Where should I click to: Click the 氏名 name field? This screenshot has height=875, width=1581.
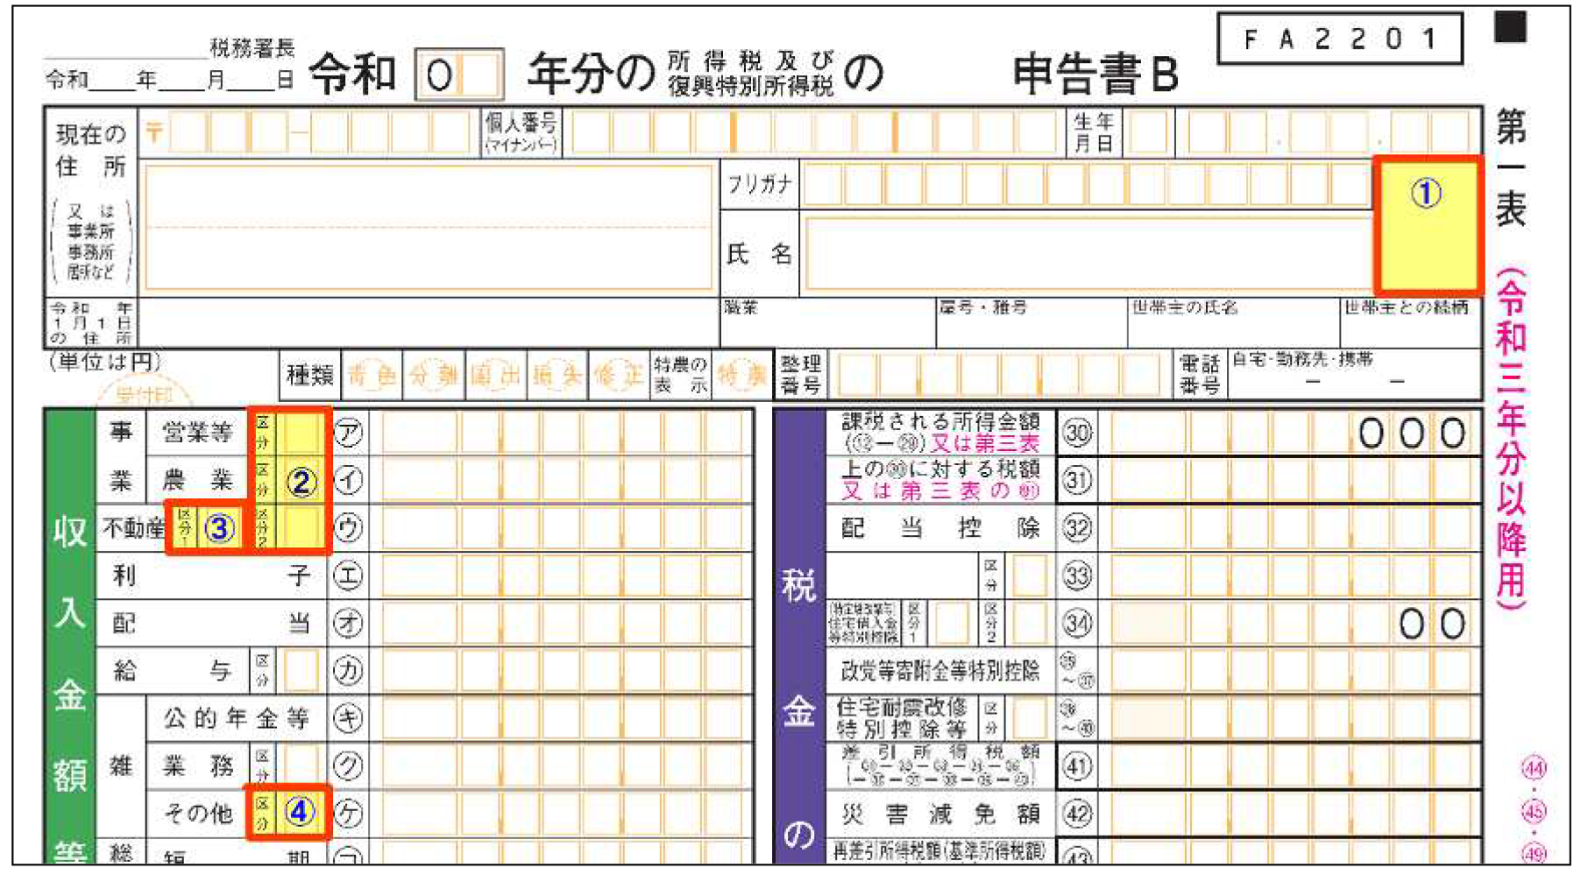[x=1088, y=254]
